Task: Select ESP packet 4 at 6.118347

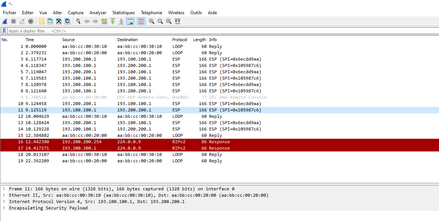Action: (219, 65)
